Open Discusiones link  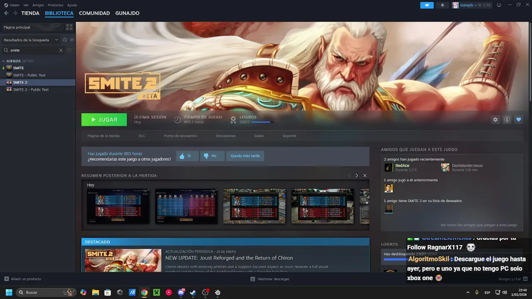tap(226, 136)
